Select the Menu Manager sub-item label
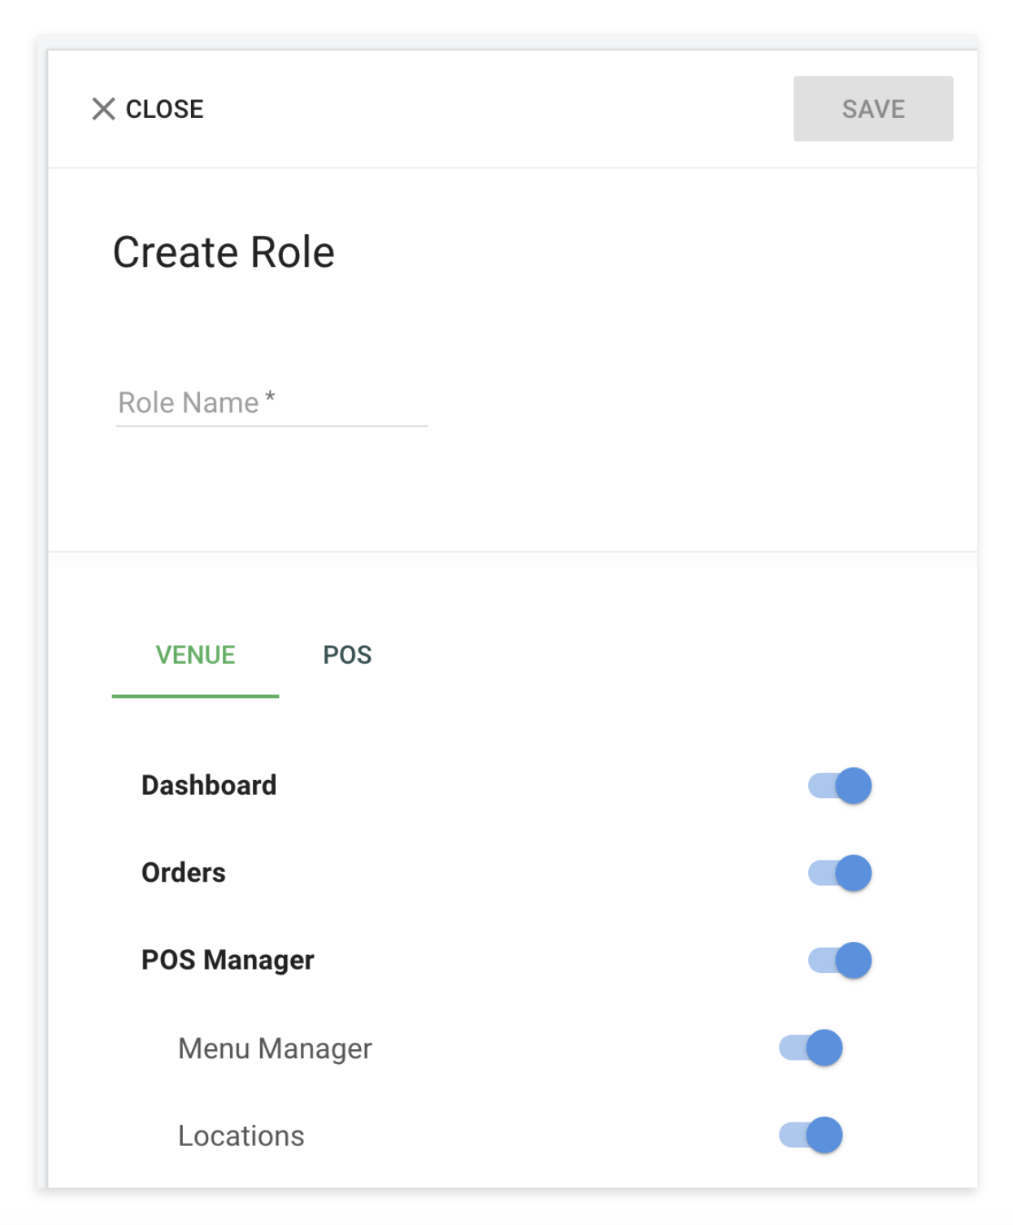1013x1225 pixels. tap(275, 1048)
